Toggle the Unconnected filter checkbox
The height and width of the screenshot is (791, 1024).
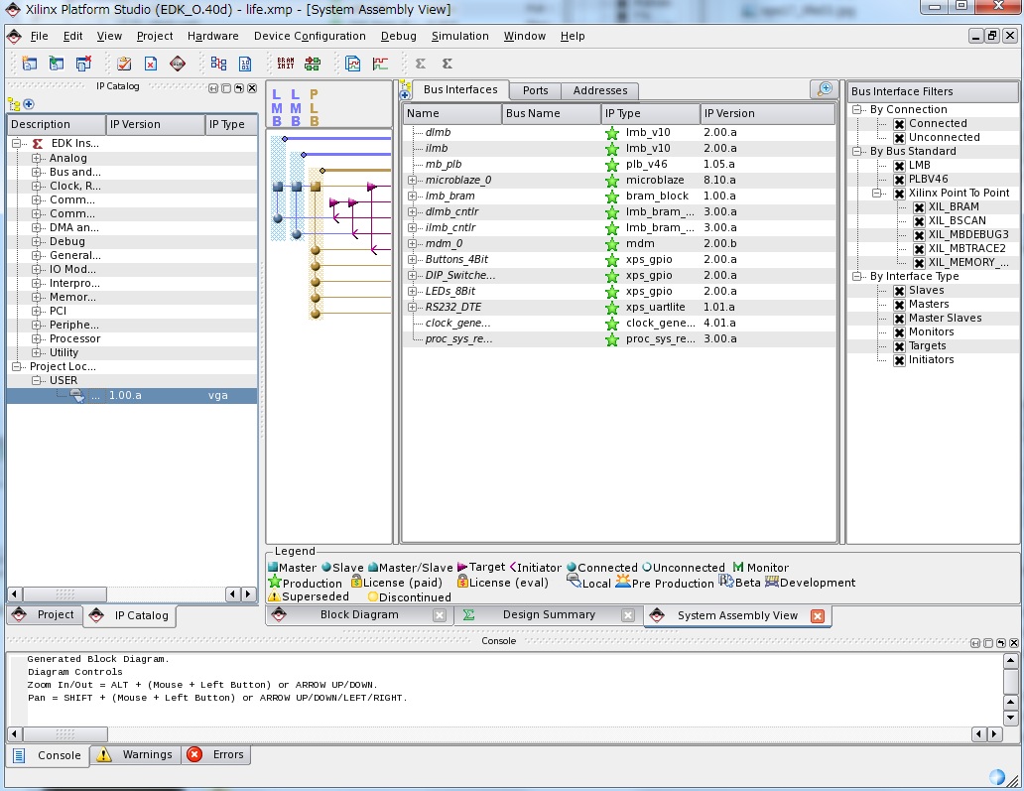pos(899,138)
